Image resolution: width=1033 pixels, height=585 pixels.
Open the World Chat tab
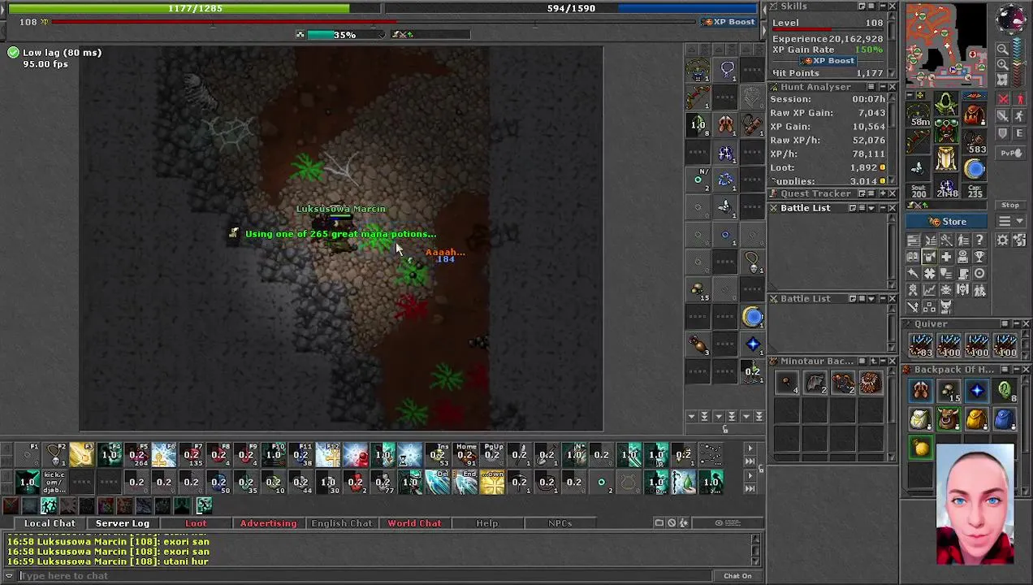point(414,523)
